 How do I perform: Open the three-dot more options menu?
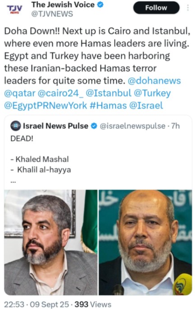[188, 8]
